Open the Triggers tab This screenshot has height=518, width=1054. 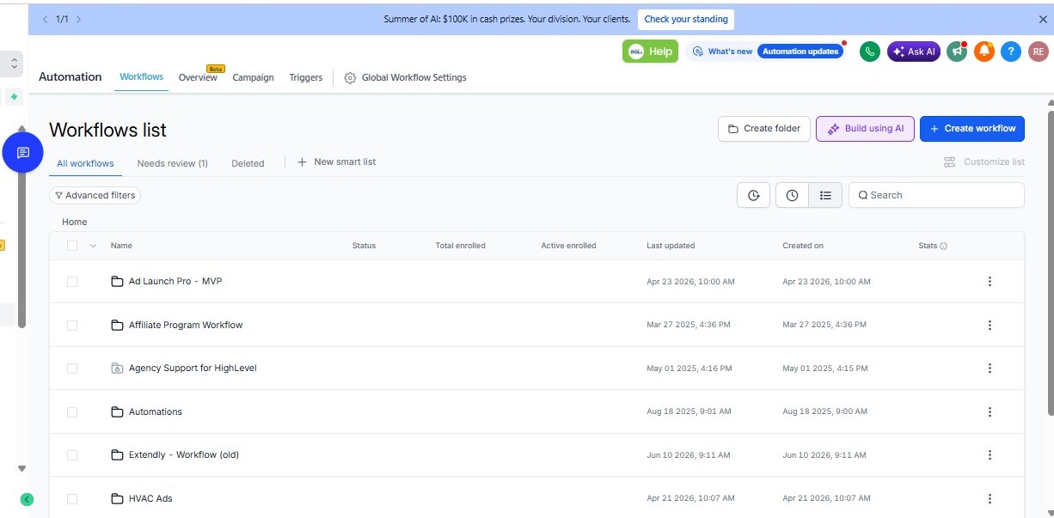(x=306, y=77)
